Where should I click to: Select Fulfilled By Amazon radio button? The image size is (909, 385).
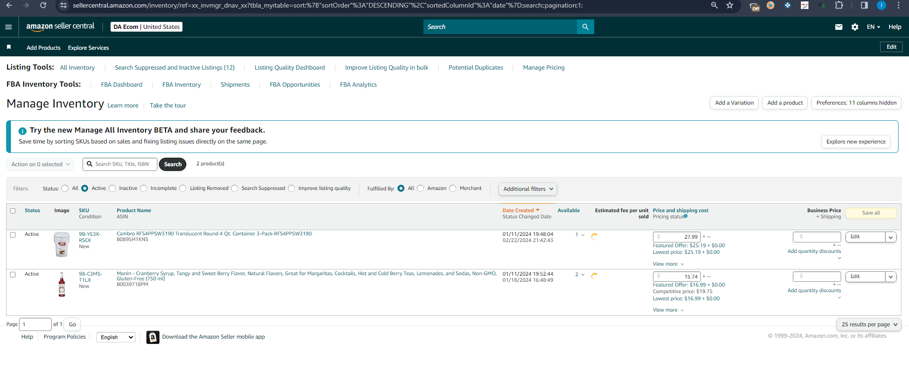pos(421,188)
